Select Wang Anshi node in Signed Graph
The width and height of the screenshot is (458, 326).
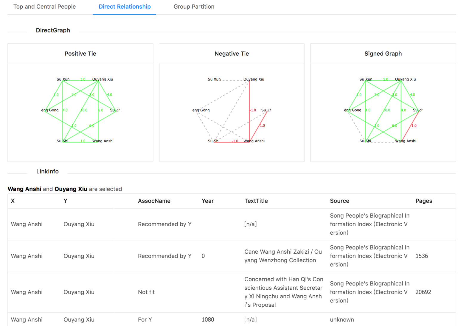coord(405,141)
